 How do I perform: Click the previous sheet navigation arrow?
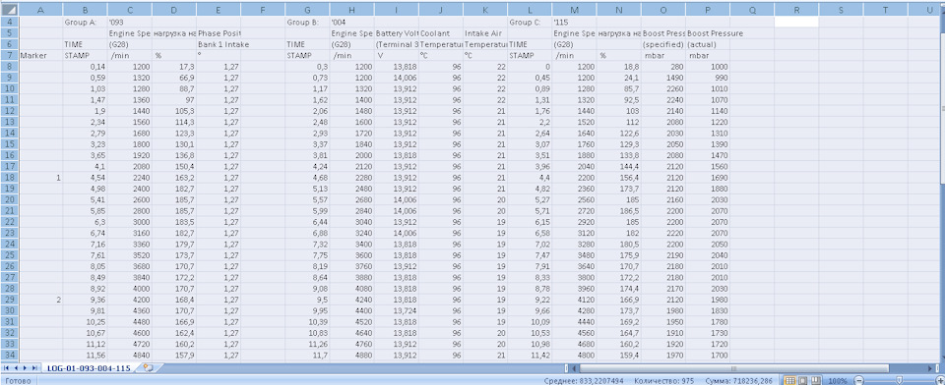click(16, 367)
